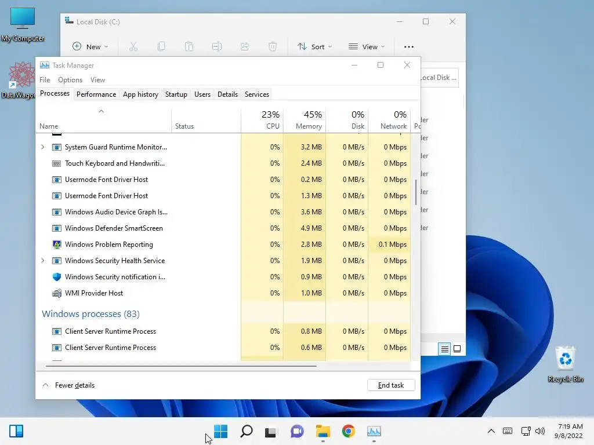Switch File Explorer to large thumbnails view icon
594x445 pixels.
coord(457,349)
